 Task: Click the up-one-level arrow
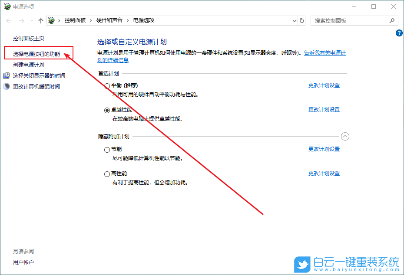pyautogui.click(x=40, y=20)
